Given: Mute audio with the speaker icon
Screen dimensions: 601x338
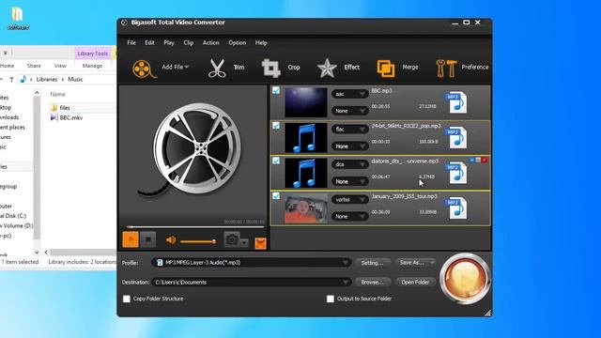Looking at the screenshot, I should coord(171,240).
